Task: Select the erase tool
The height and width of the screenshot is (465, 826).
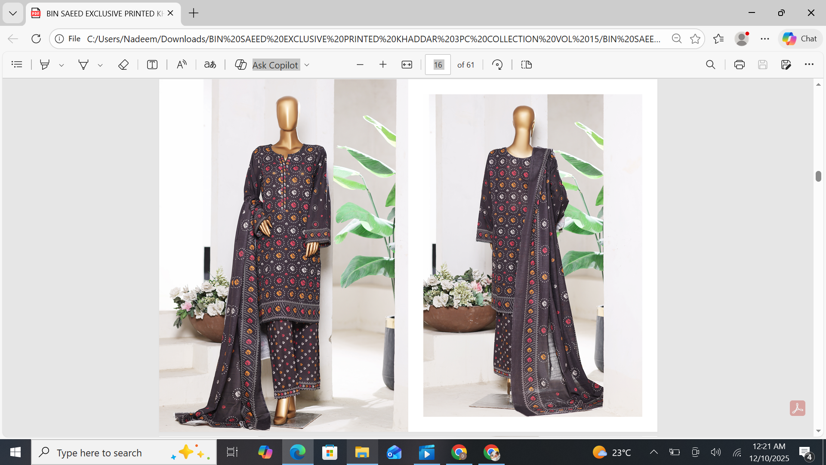Action: pyautogui.click(x=123, y=65)
